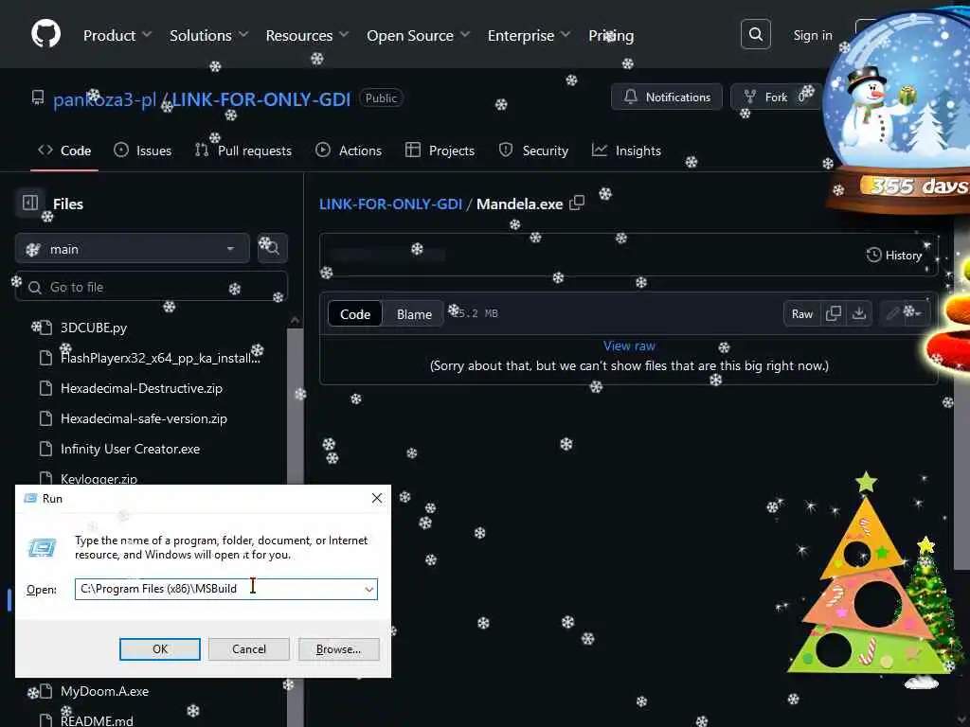Click the Fork branch icon

750,97
